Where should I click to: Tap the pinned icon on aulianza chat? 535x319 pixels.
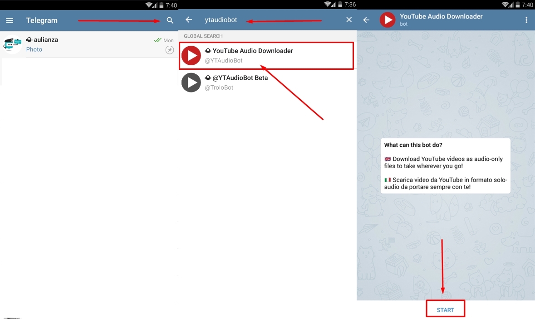170,50
